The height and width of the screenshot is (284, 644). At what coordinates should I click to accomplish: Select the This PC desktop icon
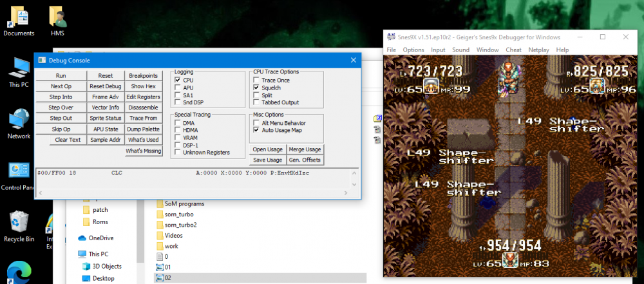point(19,73)
